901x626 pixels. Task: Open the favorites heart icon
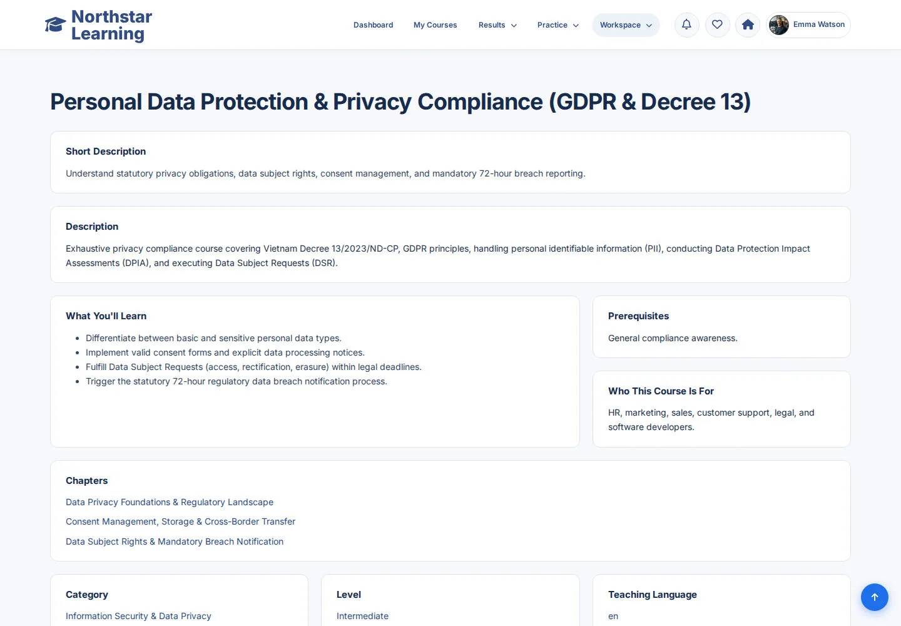point(717,25)
